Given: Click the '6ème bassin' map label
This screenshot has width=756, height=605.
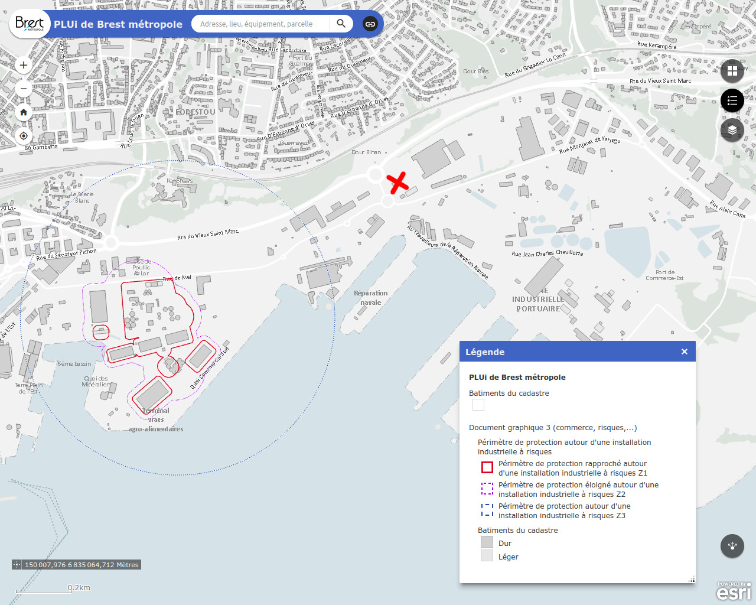Looking at the screenshot, I should pos(74,364).
